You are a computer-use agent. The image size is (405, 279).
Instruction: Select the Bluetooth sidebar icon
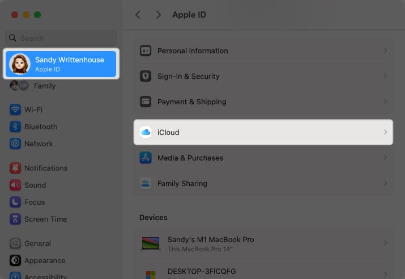pos(15,126)
